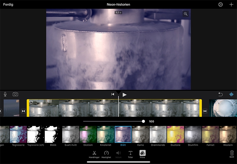The height and width of the screenshot is (164, 237).
Task: Apply the Svart-hvitt filter
Action: (71, 134)
